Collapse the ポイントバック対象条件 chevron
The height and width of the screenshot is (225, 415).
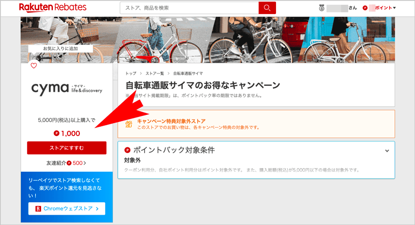pyautogui.click(x=387, y=151)
